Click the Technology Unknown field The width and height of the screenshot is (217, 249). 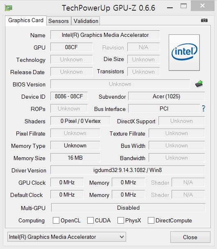coord(71,59)
